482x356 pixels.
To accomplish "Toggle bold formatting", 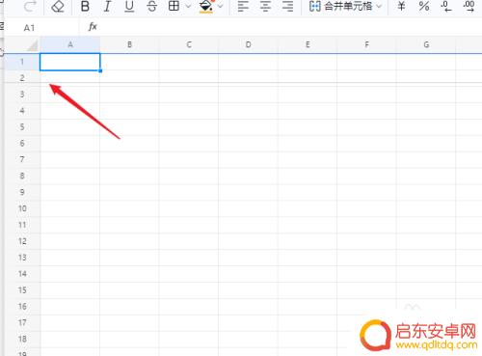I will (x=85, y=6).
